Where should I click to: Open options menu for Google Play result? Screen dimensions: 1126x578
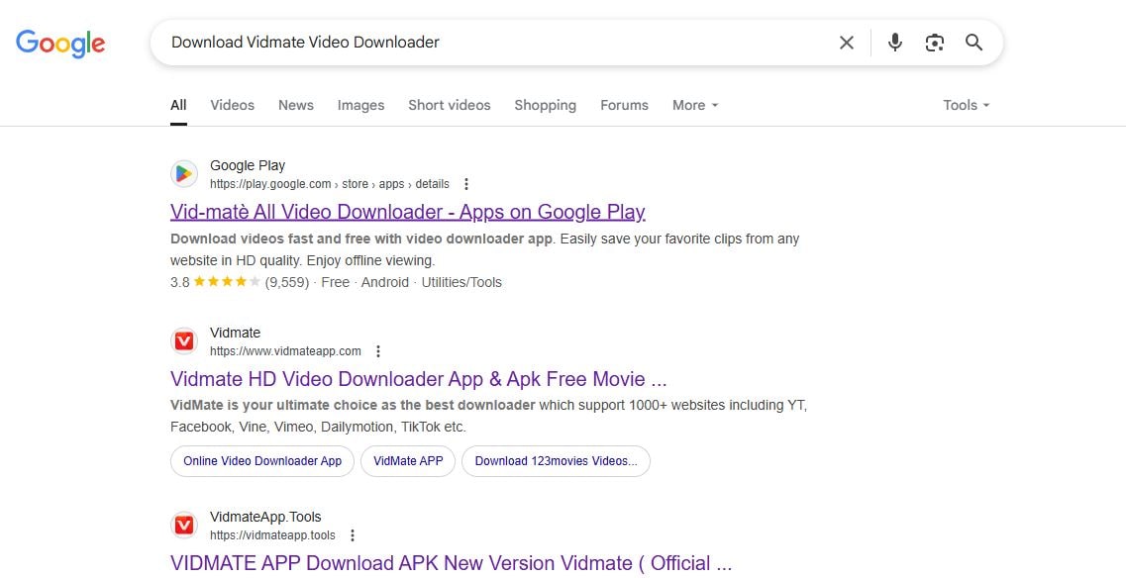pos(466,184)
